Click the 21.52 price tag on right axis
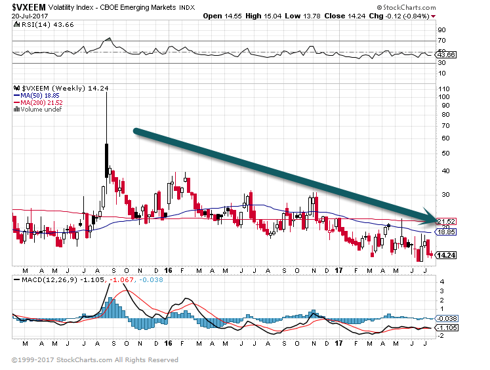The width and height of the screenshot is (490, 370). click(446, 222)
